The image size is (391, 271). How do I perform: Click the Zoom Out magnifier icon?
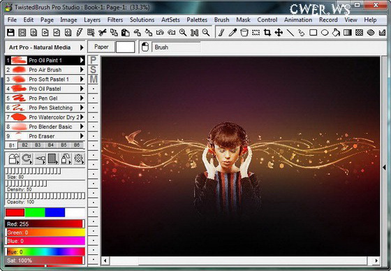point(206,32)
